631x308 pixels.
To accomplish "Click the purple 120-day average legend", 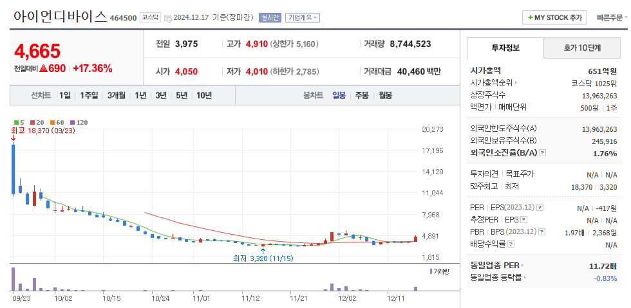I will click(x=79, y=123).
